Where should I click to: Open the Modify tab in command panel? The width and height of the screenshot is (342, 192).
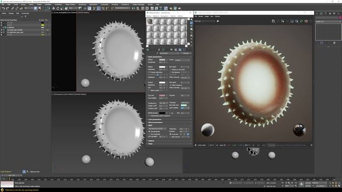[321, 13]
